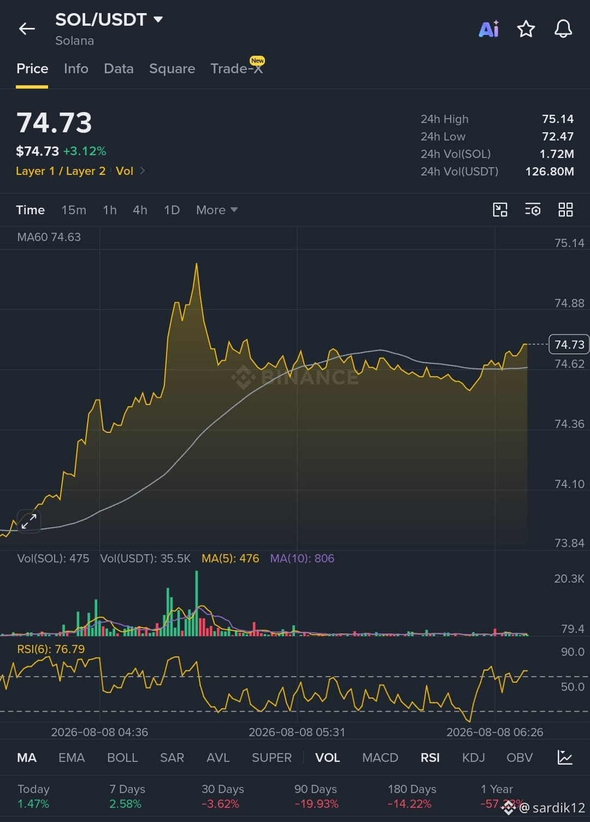Toggle the BOLL indicator
This screenshot has width=590, height=822.
pos(122,758)
